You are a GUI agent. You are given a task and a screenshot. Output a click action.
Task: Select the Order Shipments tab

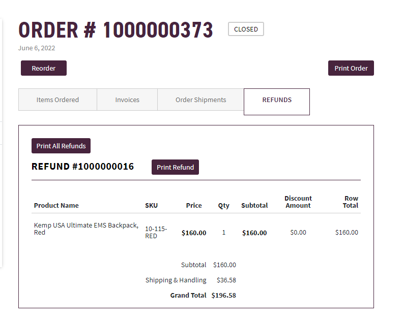click(x=200, y=100)
